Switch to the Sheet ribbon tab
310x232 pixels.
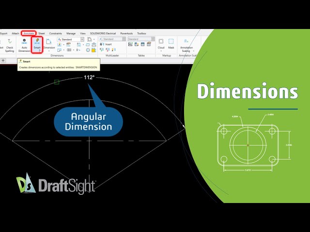[42, 33]
